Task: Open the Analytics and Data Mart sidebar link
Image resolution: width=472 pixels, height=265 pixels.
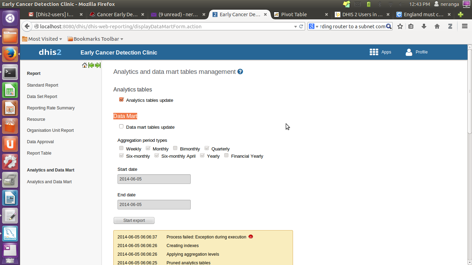Action: pyautogui.click(x=49, y=182)
